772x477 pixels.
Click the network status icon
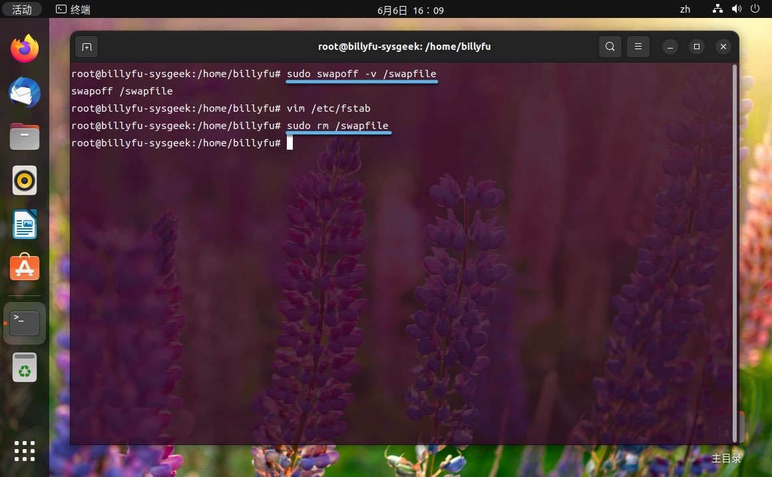click(717, 9)
